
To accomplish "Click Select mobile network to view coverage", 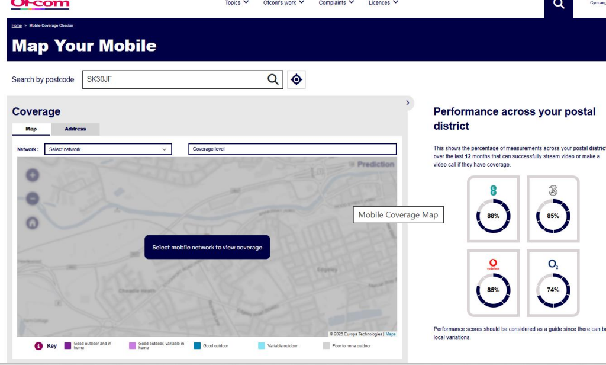I will pos(207,247).
